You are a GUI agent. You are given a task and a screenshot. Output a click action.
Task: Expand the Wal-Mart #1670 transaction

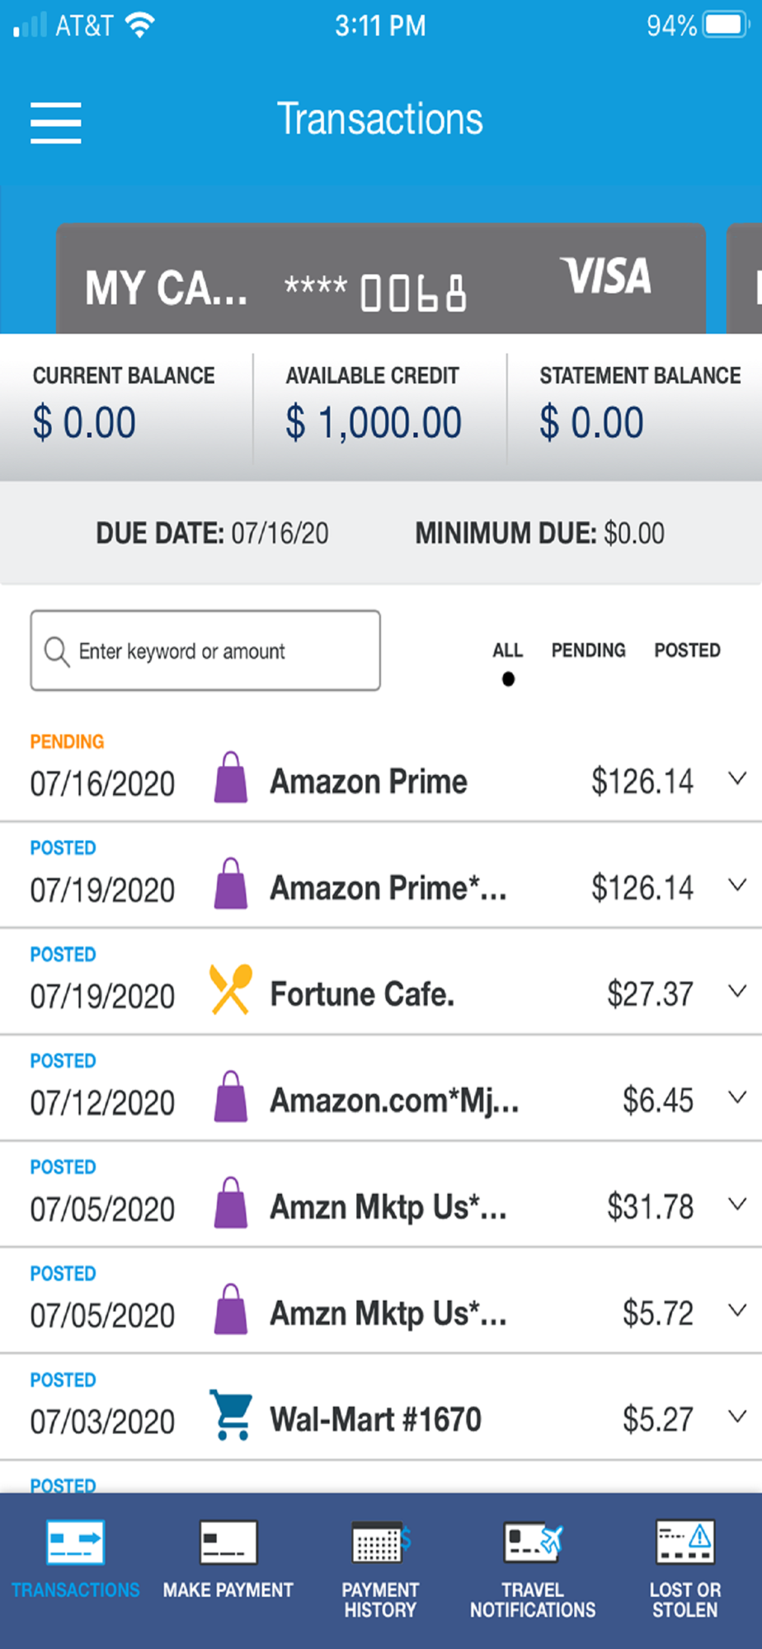[737, 1416]
